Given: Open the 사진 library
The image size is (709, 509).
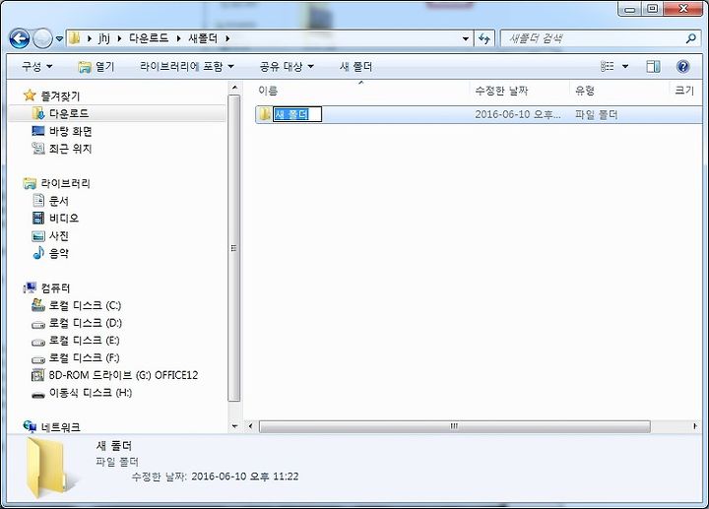Looking at the screenshot, I should pos(59,235).
